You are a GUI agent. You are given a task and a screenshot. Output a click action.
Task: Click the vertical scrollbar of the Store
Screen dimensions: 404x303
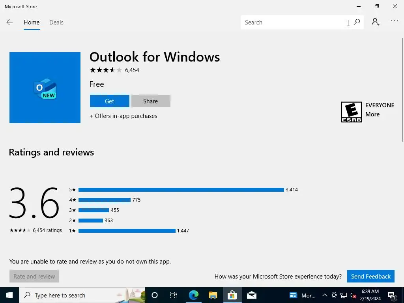pos(403,90)
